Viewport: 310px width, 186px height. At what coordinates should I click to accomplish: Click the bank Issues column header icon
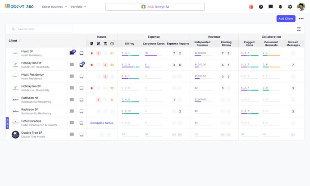point(105,44)
